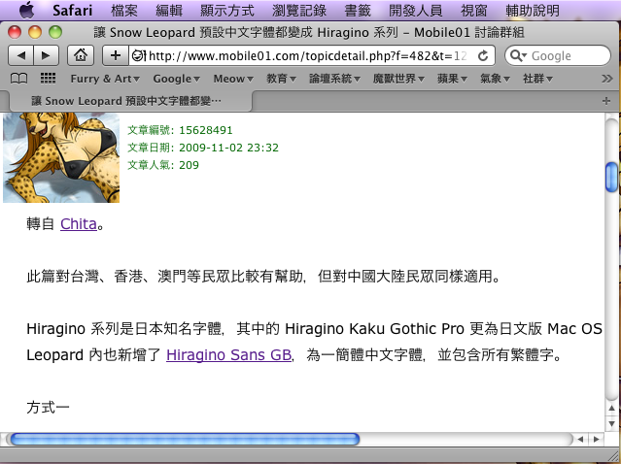
Task: Expand the 論壇系統 bookmarks folder
Action: coord(334,79)
